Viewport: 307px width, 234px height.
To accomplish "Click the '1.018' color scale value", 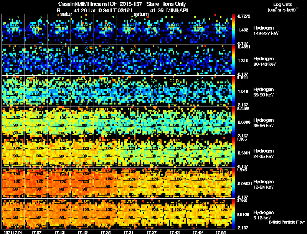I will coord(243,91).
